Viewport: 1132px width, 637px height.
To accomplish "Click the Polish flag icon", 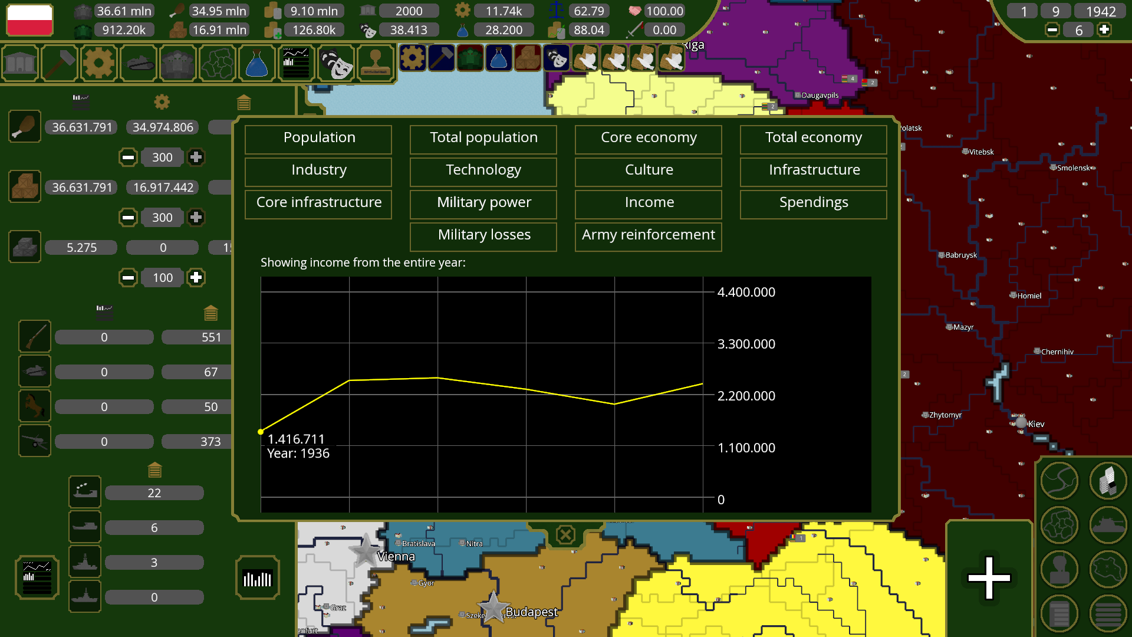I will coord(29,19).
